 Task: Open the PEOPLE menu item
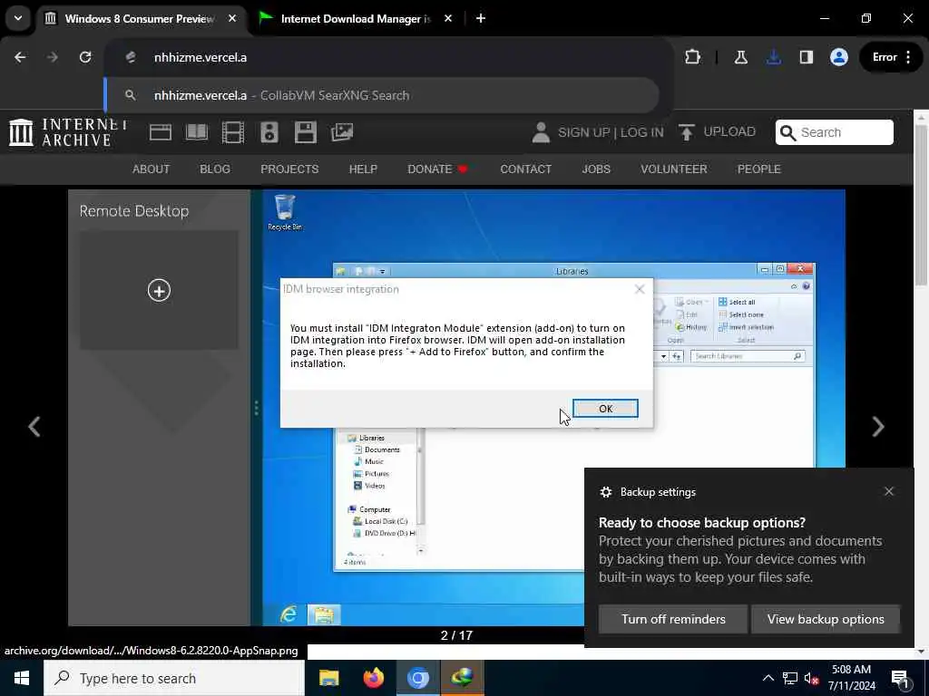[x=759, y=169]
